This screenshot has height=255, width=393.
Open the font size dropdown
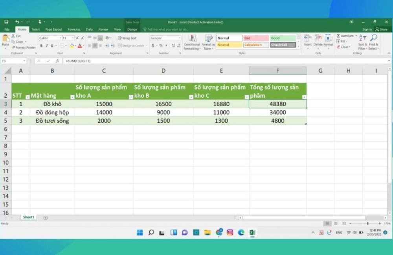(73, 38)
